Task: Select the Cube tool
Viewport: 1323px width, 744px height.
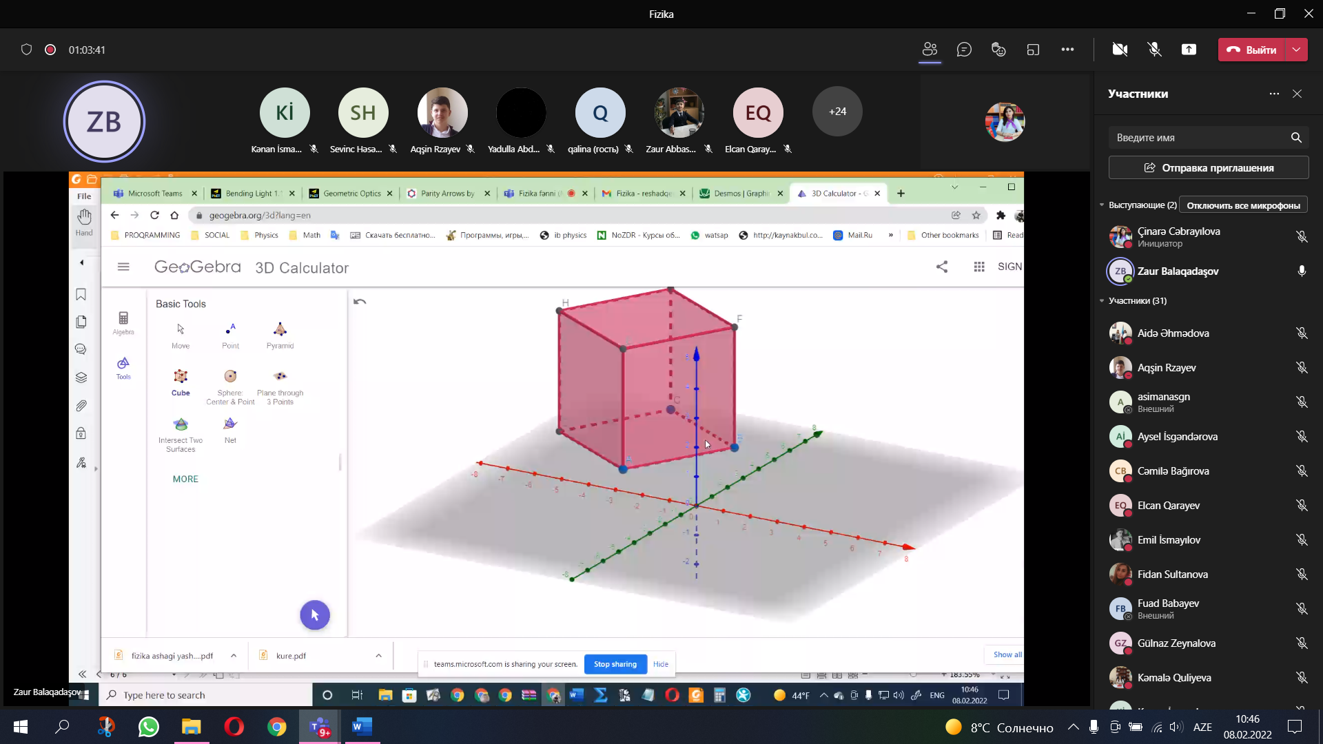Action: click(x=181, y=383)
